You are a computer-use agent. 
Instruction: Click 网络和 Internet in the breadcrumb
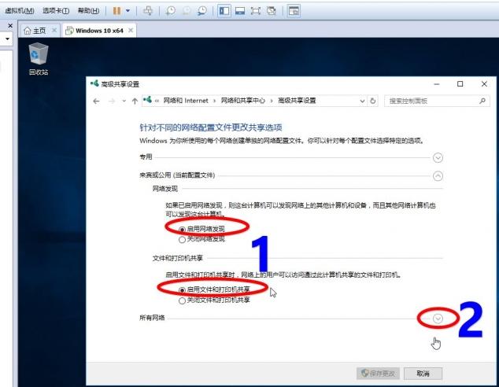[x=186, y=101]
